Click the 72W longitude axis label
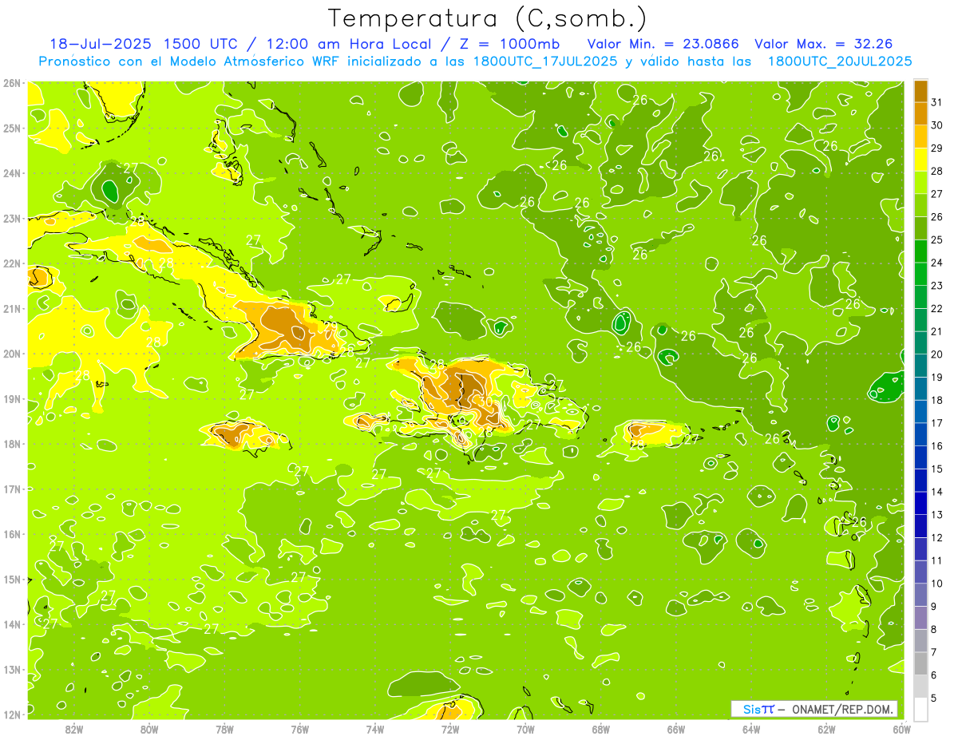Image resolution: width=958 pixels, height=740 pixels. pyautogui.click(x=450, y=729)
